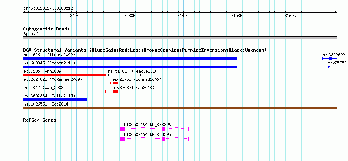Click the nsv600846 (Cooper2011) blue gain bar
The width and height of the screenshot is (348, 161).
click(x=130, y=67)
